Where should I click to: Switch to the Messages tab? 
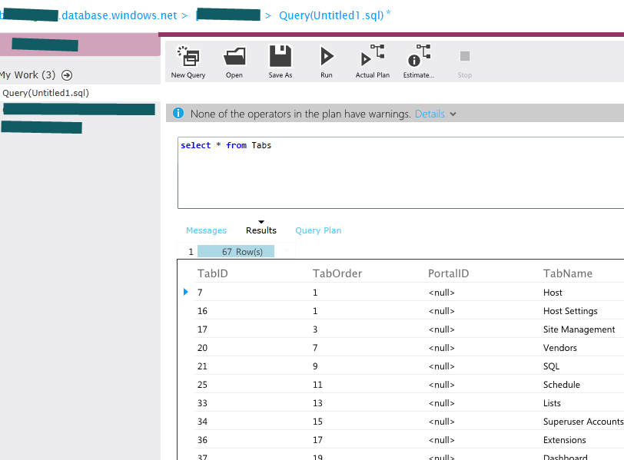(x=206, y=230)
